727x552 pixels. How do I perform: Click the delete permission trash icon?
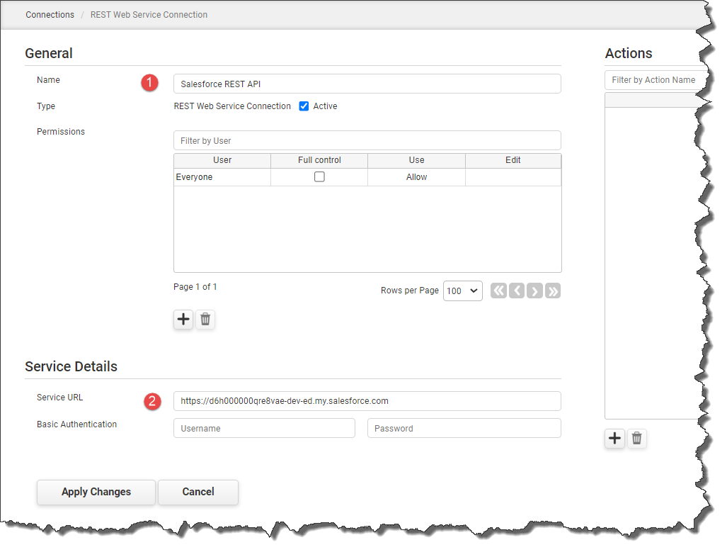(x=205, y=320)
